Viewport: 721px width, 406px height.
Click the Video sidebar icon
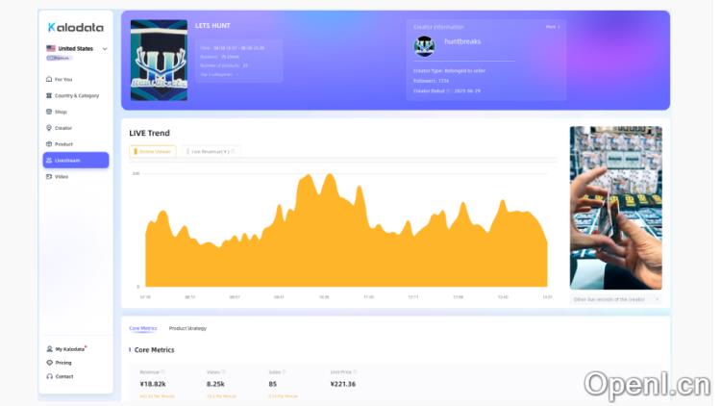point(49,176)
